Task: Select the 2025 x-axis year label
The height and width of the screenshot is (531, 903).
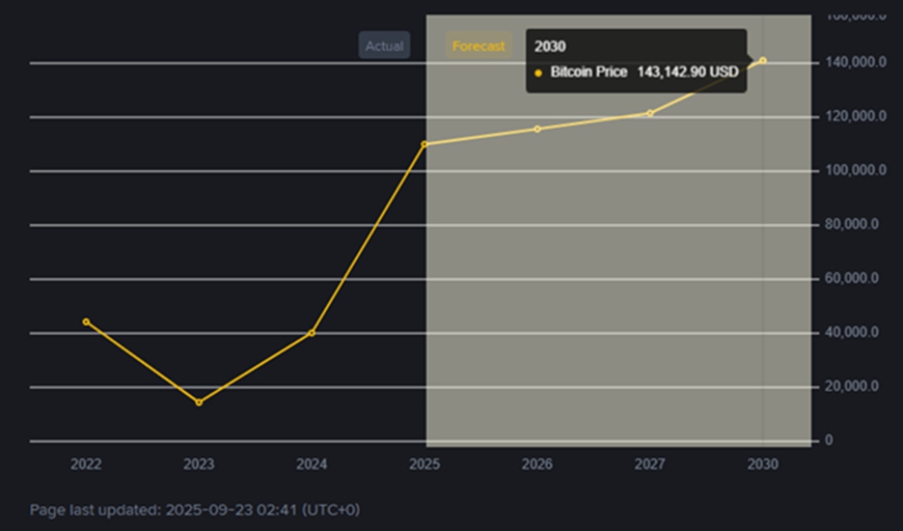Action: pyautogui.click(x=424, y=464)
